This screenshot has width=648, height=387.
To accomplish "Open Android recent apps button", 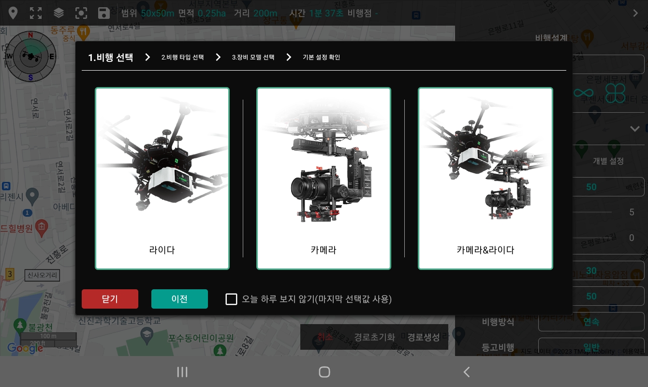I will point(182,372).
